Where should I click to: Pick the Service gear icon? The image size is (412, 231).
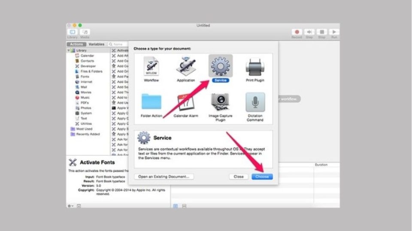pyautogui.click(x=221, y=66)
